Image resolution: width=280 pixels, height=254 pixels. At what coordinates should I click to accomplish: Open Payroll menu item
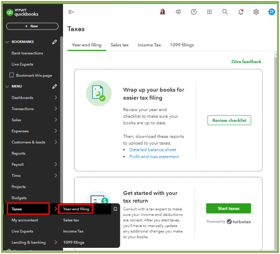(x=18, y=164)
